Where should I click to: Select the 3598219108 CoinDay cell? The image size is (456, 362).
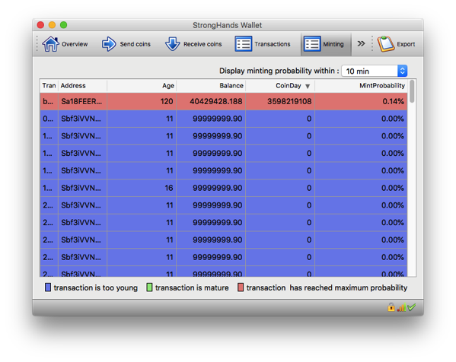(x=280, y=101)
